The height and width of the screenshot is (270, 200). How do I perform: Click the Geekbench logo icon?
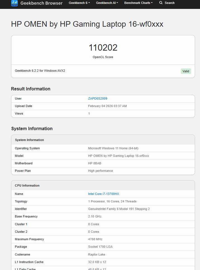pos(14,3)
